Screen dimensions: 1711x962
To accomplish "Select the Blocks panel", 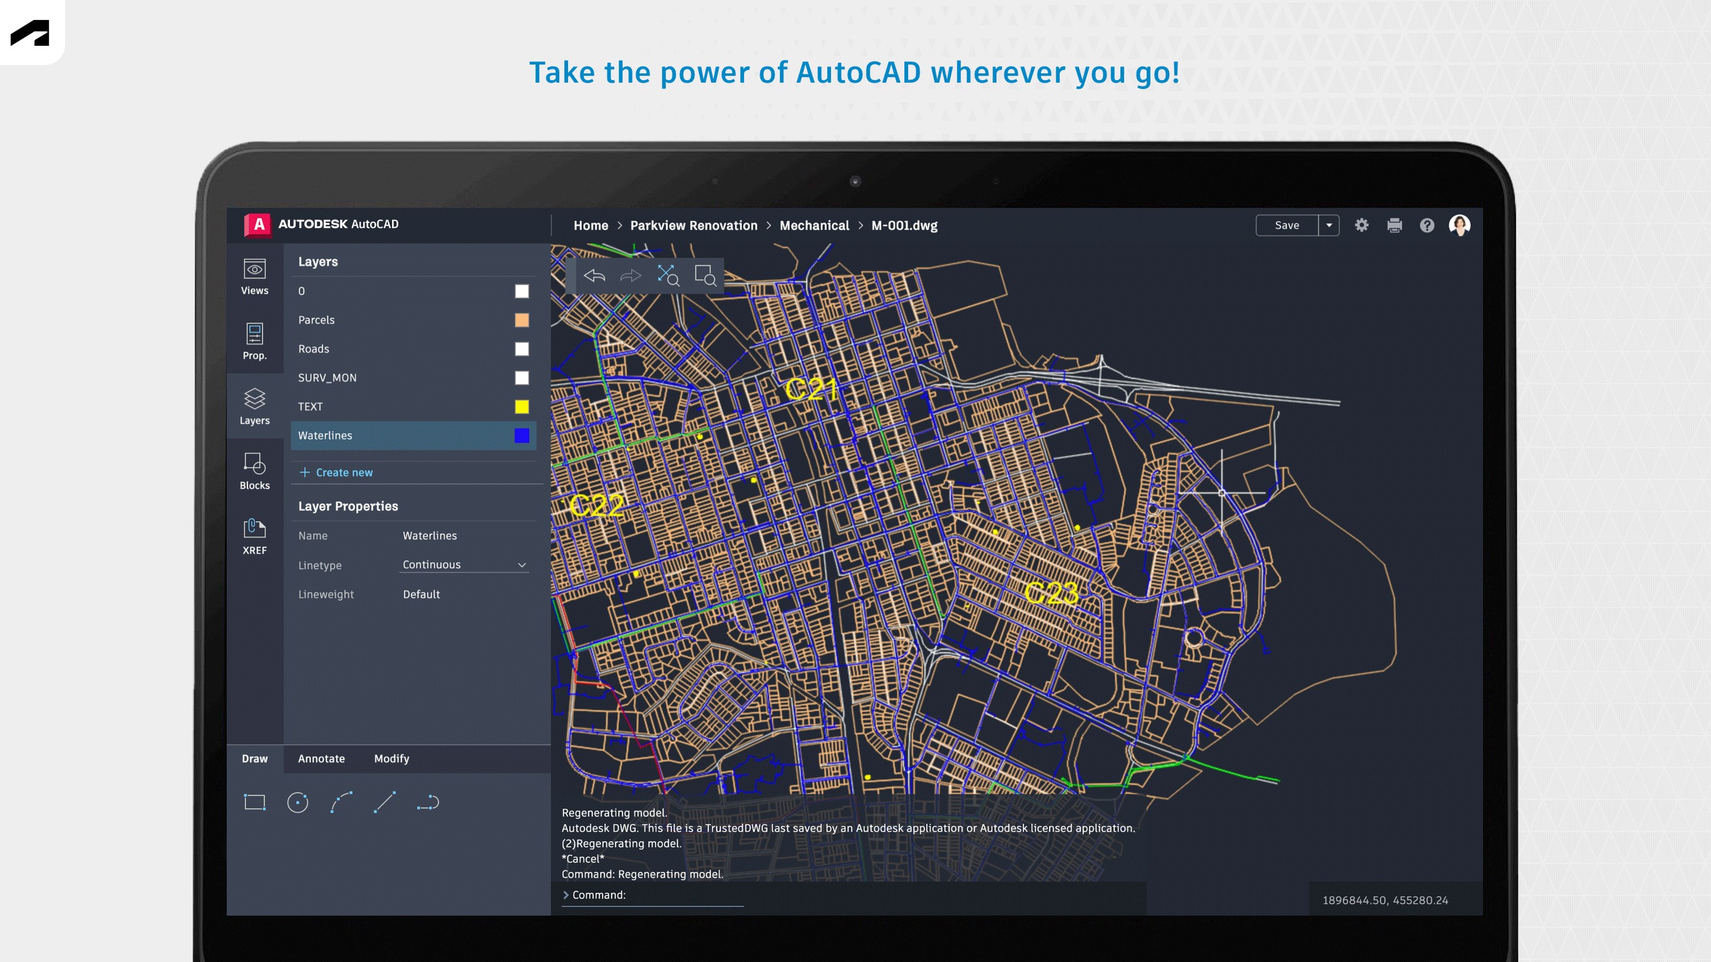I will 254,471.
